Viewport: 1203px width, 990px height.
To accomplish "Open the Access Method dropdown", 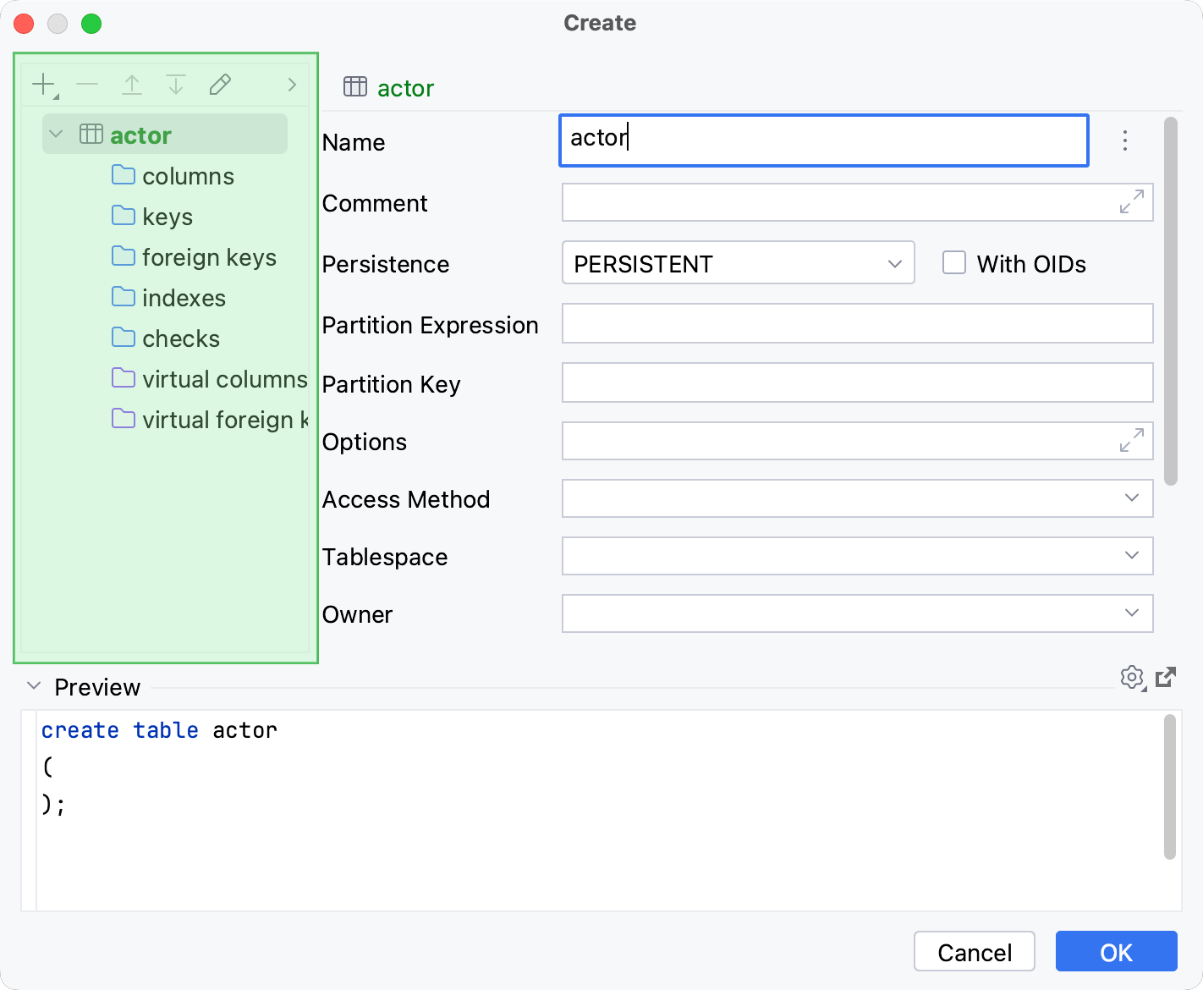I will [x=1131, y=498].
